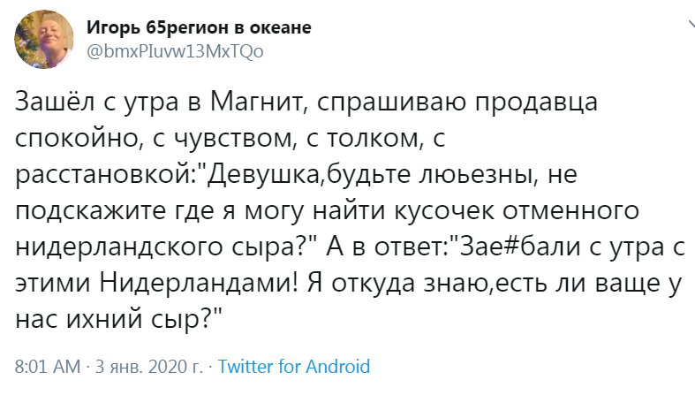Click the 8:01 AM timestamp

[48, 367]
